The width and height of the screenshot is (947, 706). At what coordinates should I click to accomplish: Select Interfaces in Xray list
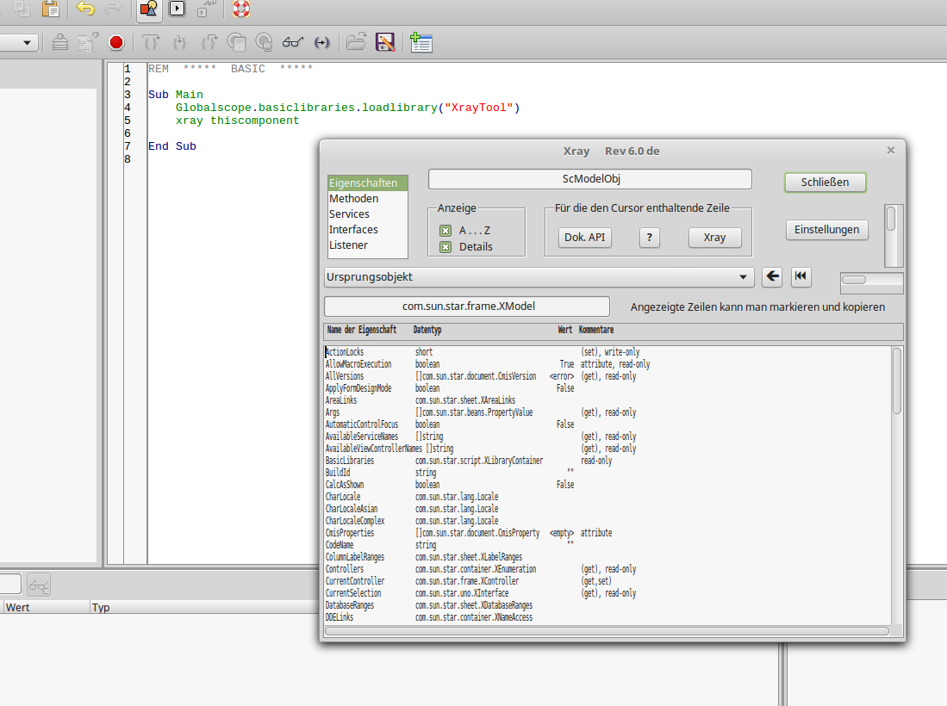click(x=368, y=230)
